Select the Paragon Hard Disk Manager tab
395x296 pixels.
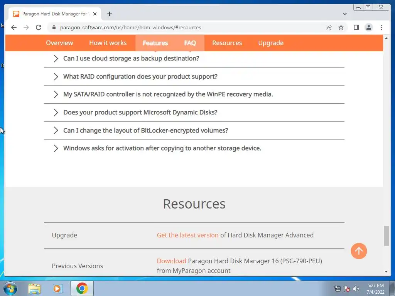coord(55,14)
